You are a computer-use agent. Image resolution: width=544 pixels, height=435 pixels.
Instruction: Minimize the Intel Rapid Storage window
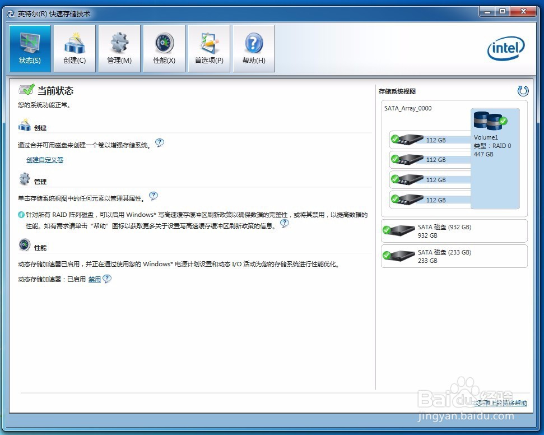pos(487,12)
